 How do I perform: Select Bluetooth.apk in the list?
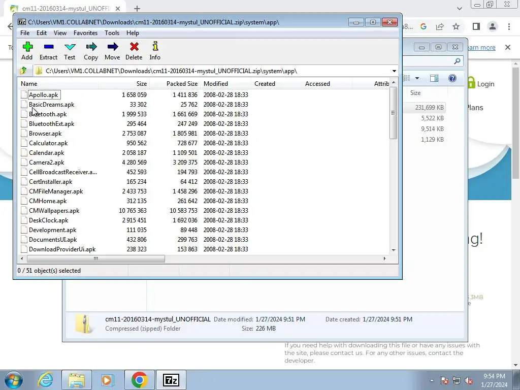(x=48, y=114)
